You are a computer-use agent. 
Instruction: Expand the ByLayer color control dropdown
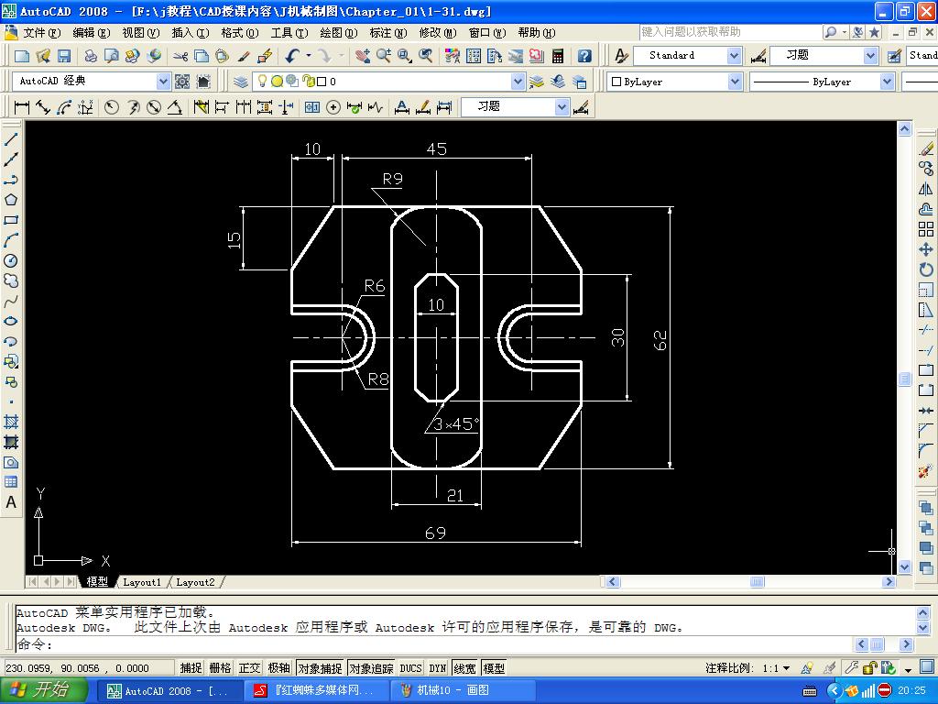tap(736, 82)
